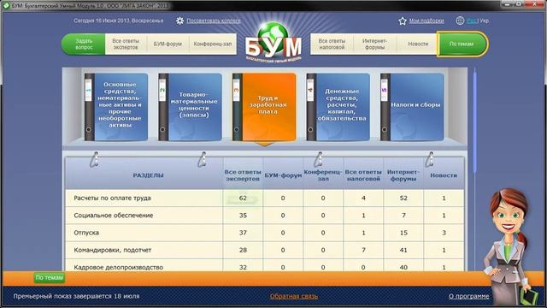Open 35 expert answers for Социальное обеспечение
Viewport: 547px width, 308px height.
243,216
